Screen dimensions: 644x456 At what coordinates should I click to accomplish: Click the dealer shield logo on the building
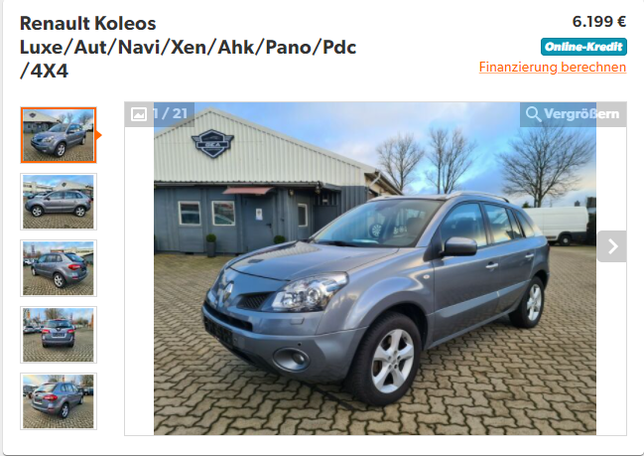click(212, 143)
